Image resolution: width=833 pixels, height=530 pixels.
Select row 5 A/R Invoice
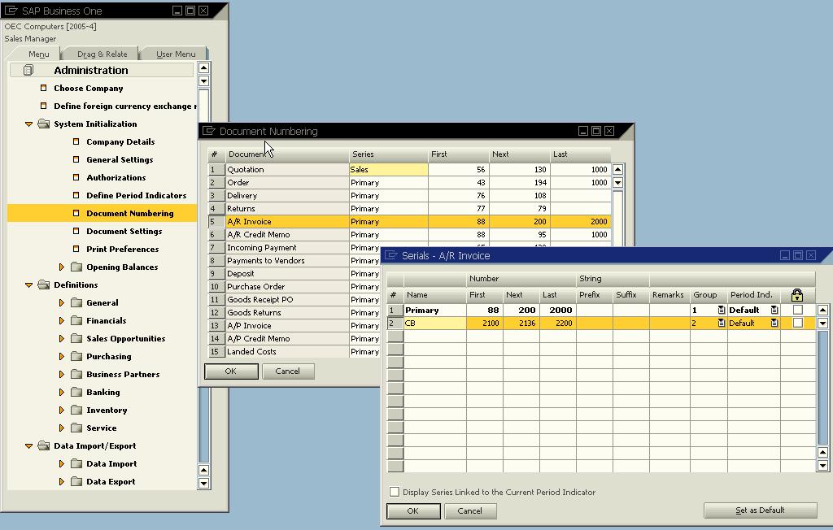pos(409,221)
